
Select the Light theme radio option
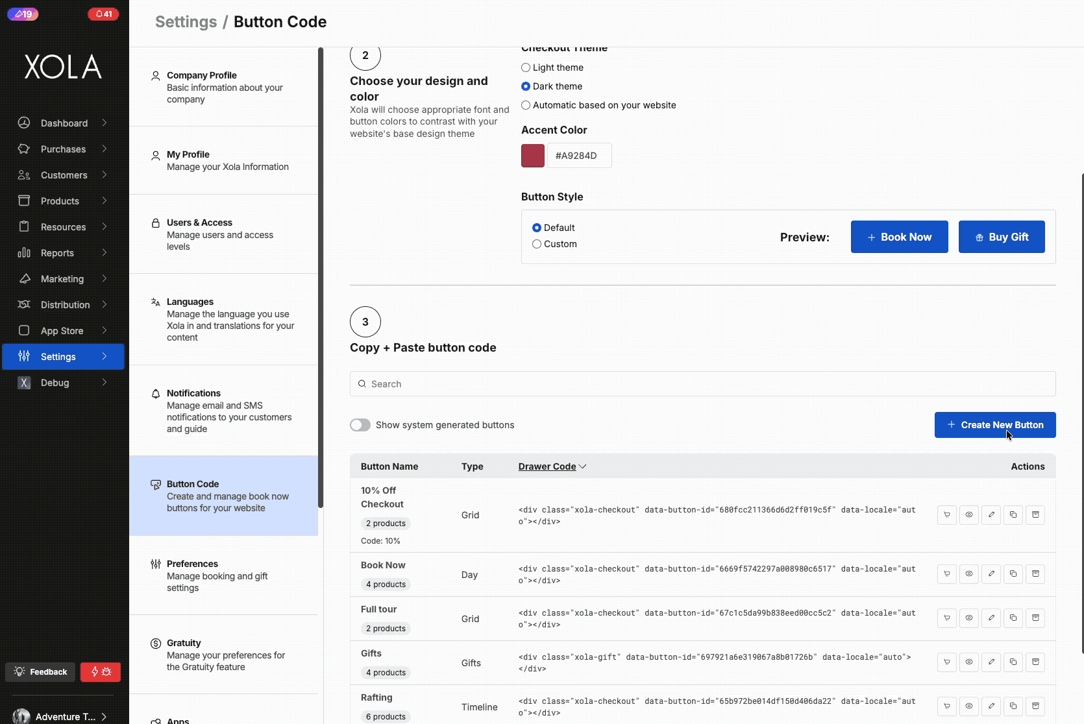click(526, 67)
